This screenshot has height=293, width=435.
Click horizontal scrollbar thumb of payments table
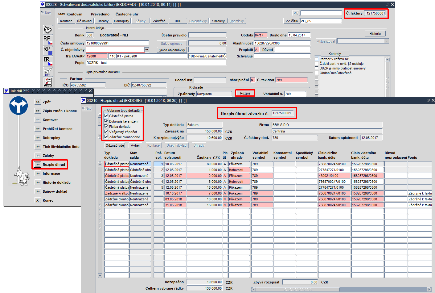(298, 289)
